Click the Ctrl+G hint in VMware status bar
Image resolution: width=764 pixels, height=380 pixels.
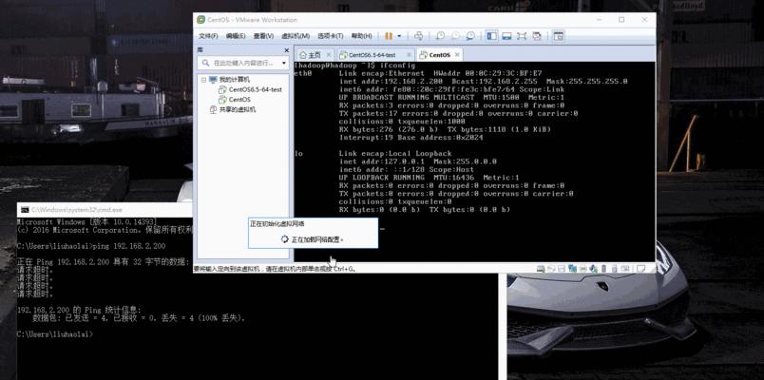tap(345, 269)
